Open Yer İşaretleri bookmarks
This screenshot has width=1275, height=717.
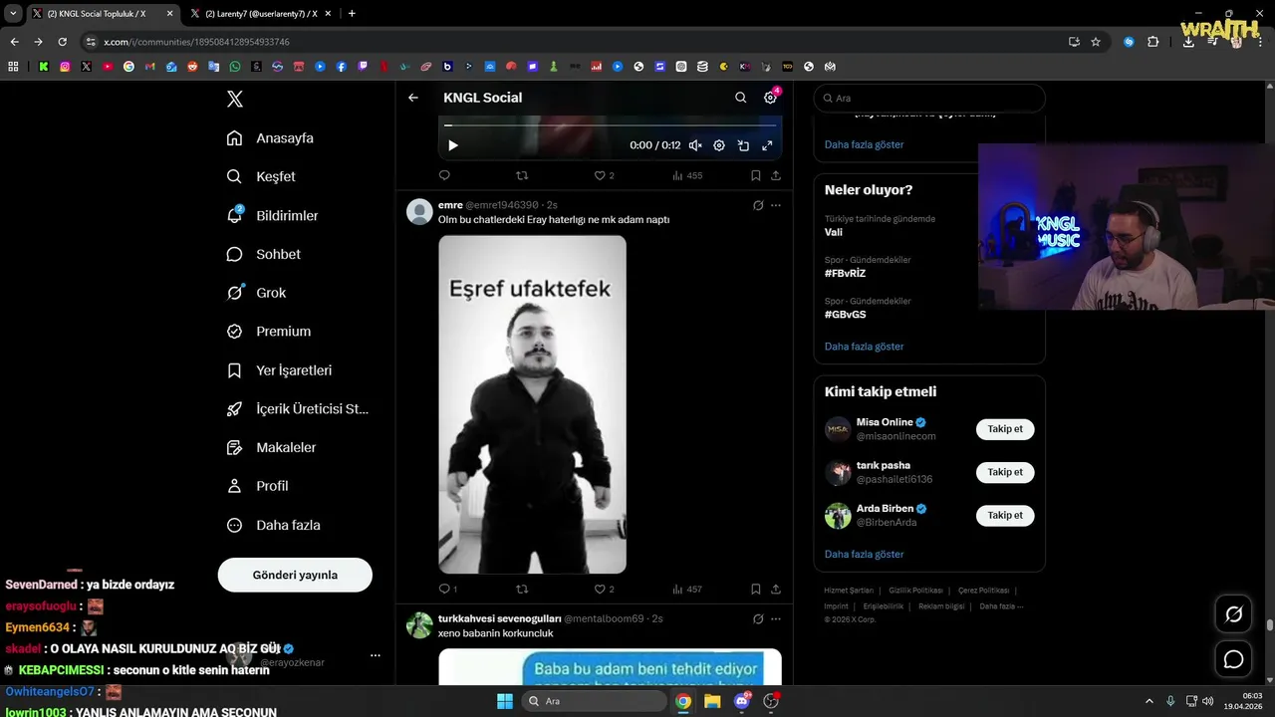(x=279, y=370)
